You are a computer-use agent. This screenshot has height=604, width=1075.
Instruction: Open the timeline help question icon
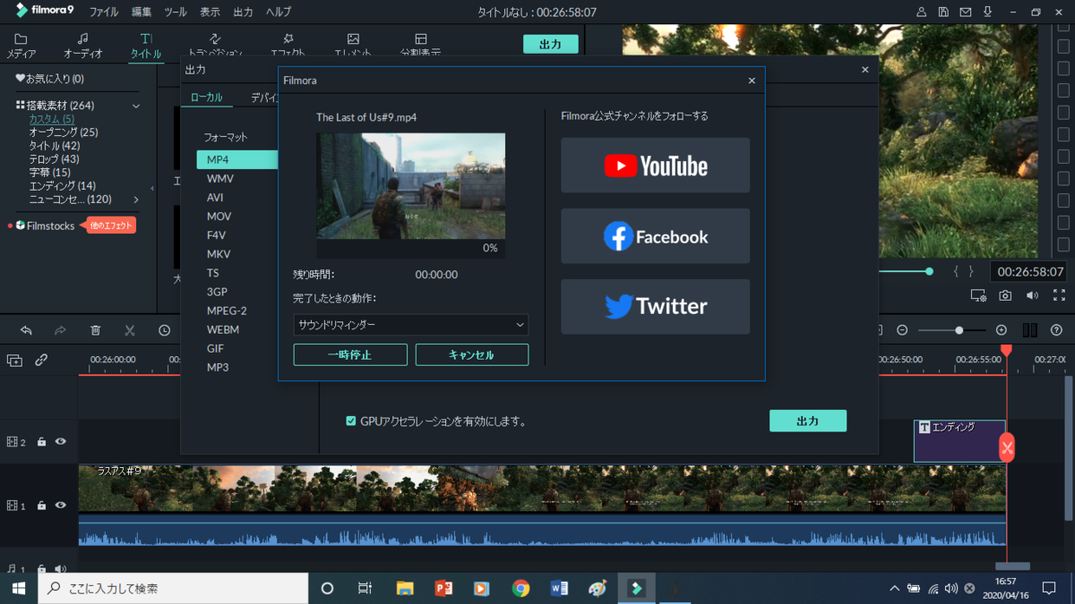point(1056,330)
